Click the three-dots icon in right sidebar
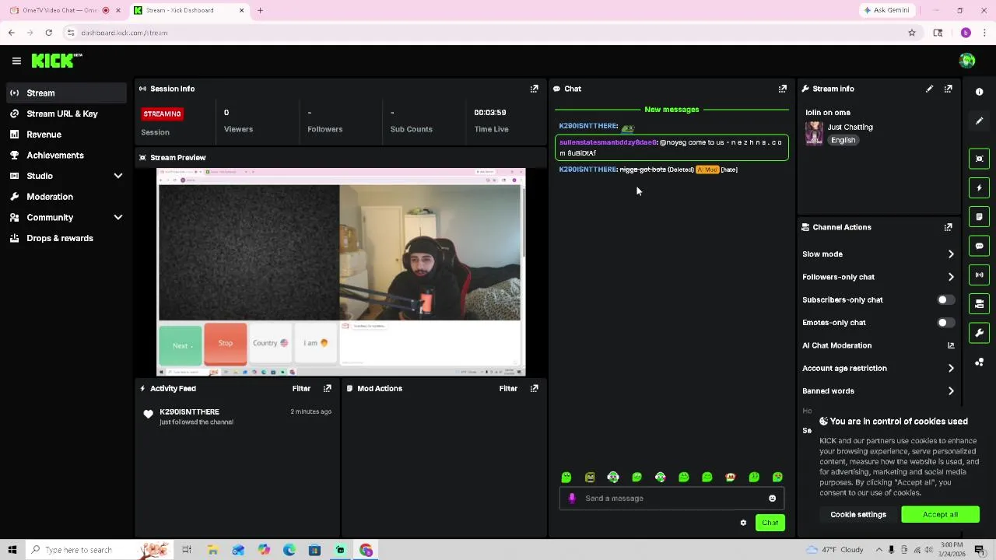This screenshot has height=560, width=996. point(979,362)
